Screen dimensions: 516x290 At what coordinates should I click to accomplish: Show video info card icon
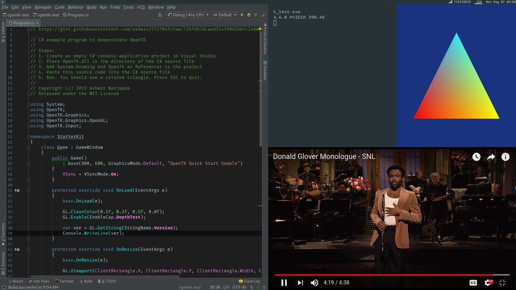[x=505, y=157]
